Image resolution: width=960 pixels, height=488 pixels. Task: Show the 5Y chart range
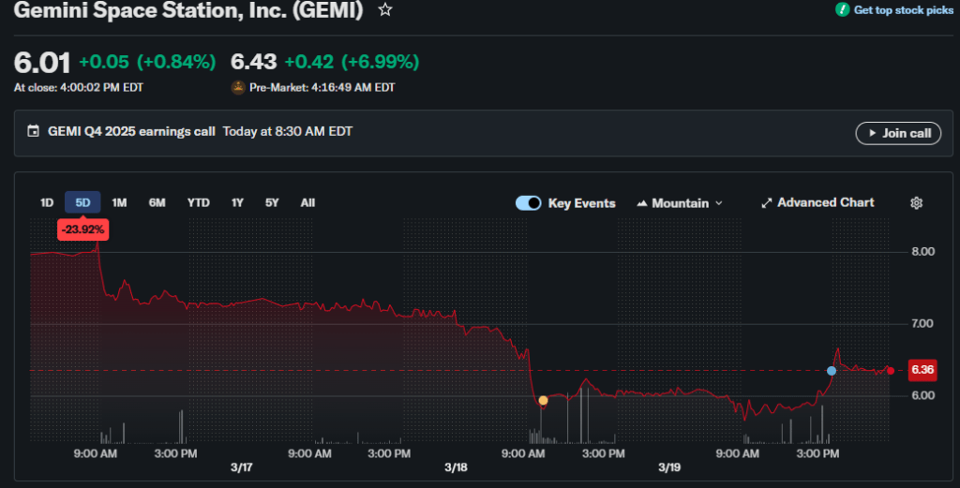tap(272, 202)
